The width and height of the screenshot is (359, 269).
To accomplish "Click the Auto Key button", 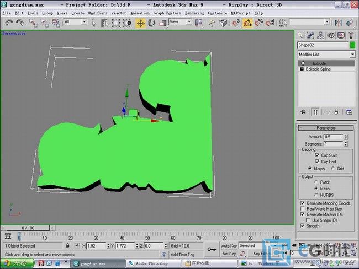I will coord(229,246).
